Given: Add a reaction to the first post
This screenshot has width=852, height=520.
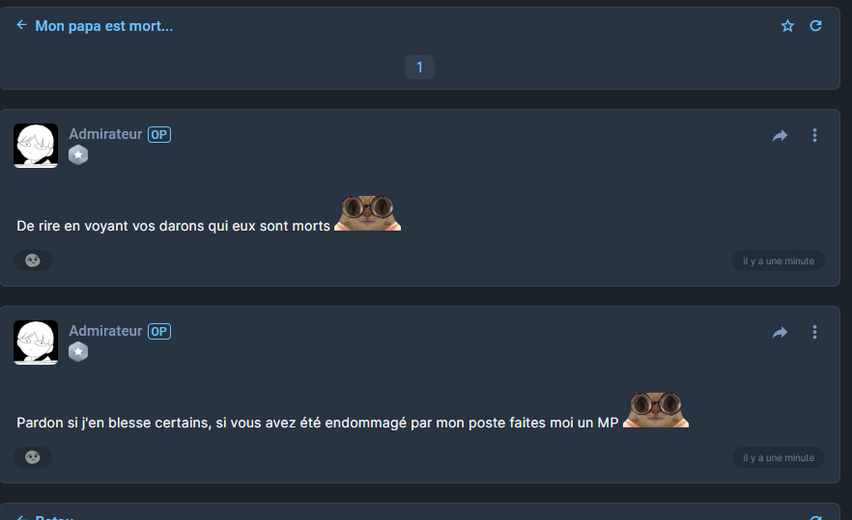Looking at the screenshot, I should tap(33, 260).
